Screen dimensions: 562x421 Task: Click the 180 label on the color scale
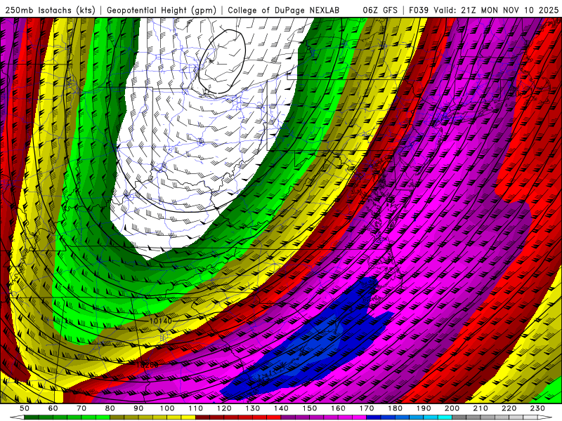[396, 408]
